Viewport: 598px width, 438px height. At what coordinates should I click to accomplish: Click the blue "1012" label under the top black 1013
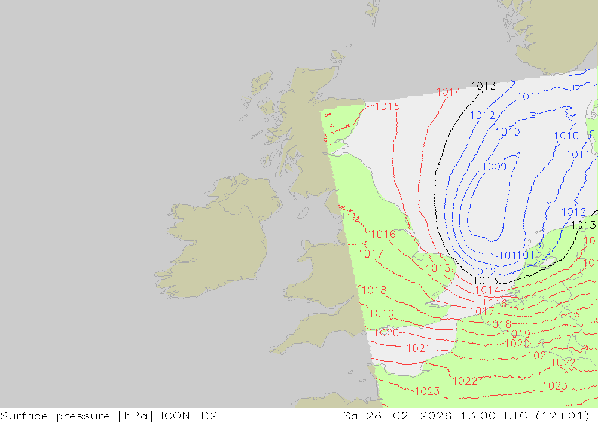[x=483, y=115]
